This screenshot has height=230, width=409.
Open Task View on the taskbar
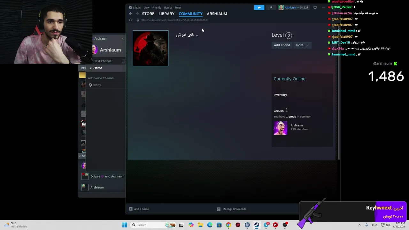point(181,225)
